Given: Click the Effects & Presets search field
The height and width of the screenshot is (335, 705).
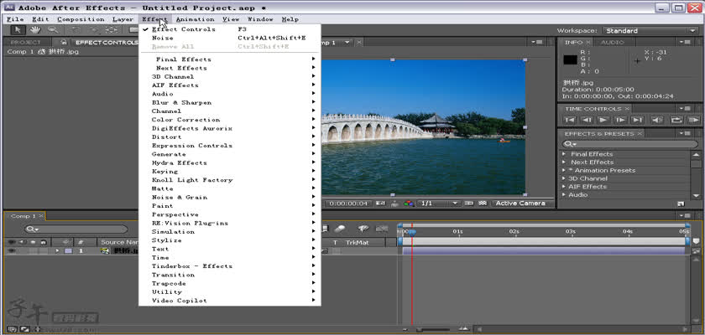Looking at the screenshot, I should tap(629, 144).
